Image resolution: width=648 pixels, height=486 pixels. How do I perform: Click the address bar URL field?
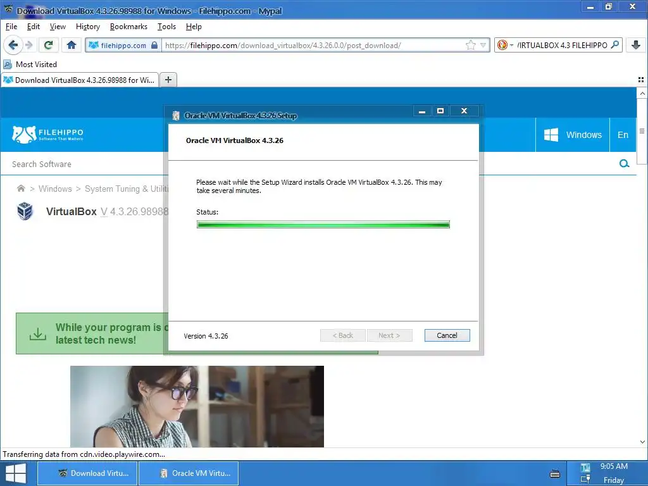click(x=314, y=45)
